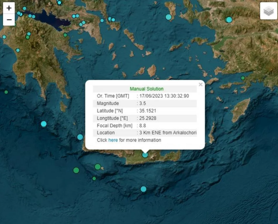The height and width of the screenshot is (224, 278).
Task: Select the cyan marker at far west edge
Action: (x=4, y=37)
